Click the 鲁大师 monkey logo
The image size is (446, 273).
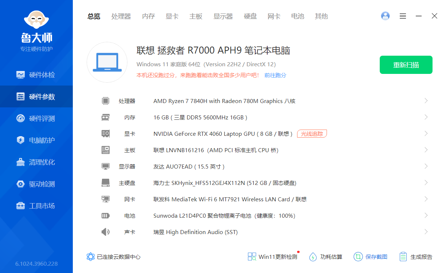[x=36, y=19]
